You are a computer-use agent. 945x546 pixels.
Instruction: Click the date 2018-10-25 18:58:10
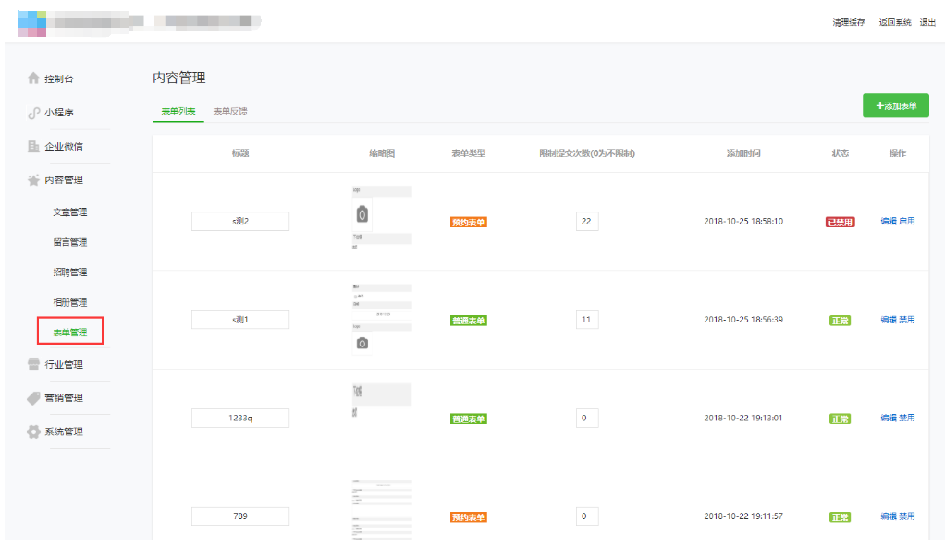[x=743, y=221]
